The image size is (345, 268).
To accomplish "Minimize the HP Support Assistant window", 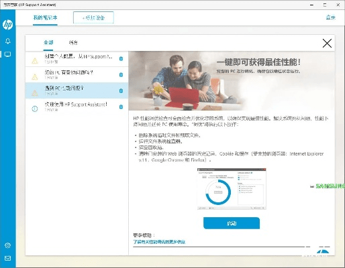I will (311, 5).
